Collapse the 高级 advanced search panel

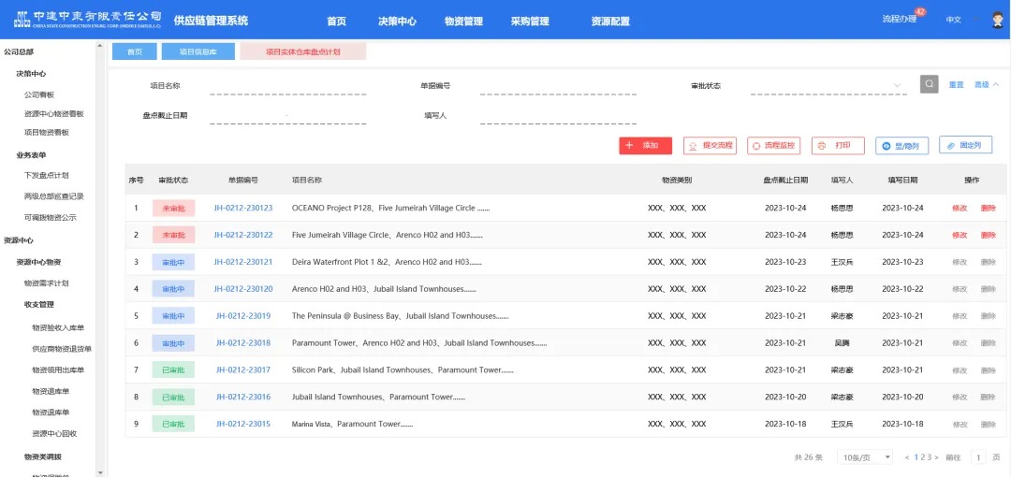click(x=987, y=85)
